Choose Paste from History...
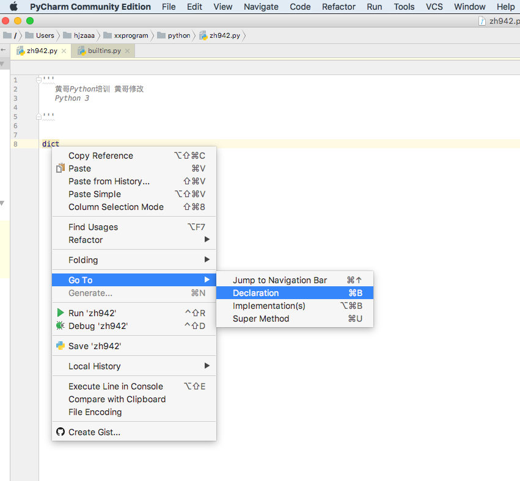The width and height of the screenshot is (520, 481). [x=134, y=181]
